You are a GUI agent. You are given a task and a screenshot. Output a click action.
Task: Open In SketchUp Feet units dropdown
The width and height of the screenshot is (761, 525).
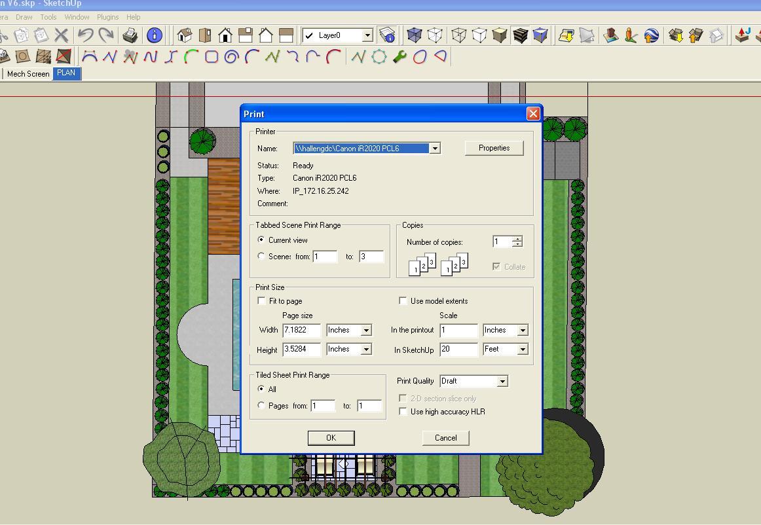coord(523,350)
